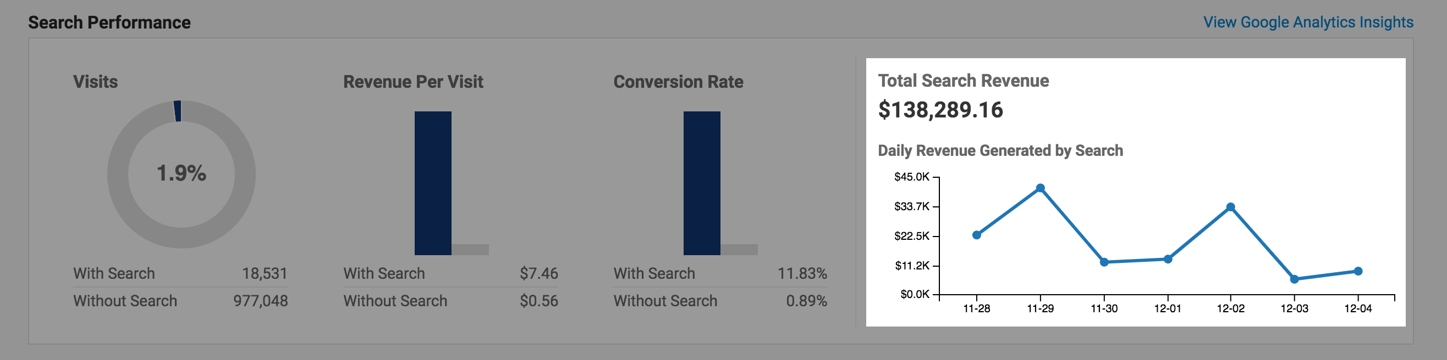The width and height of the screenshot is (1447, 360).
Task: Select the 12-03 lowest data point
Action: (x=1294, y=279)
